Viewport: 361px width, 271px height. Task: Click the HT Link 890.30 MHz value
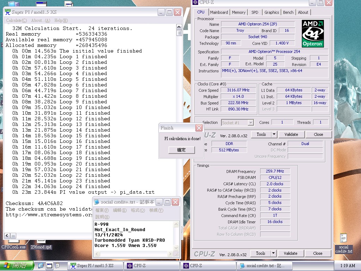pos(238,109)
